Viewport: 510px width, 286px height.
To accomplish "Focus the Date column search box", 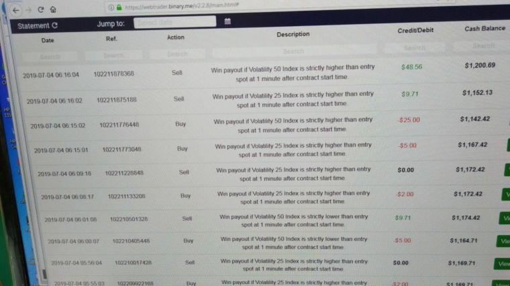I will [50, 56].
